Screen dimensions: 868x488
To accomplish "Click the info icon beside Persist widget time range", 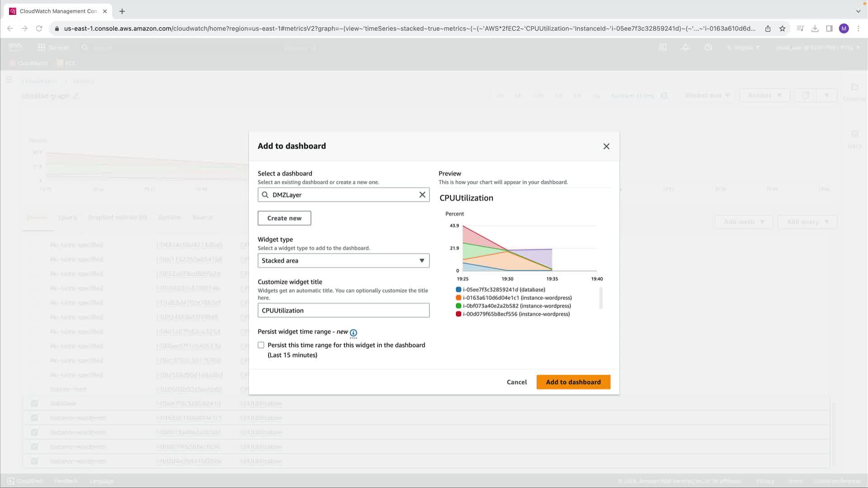I will [x=354, y=333].
